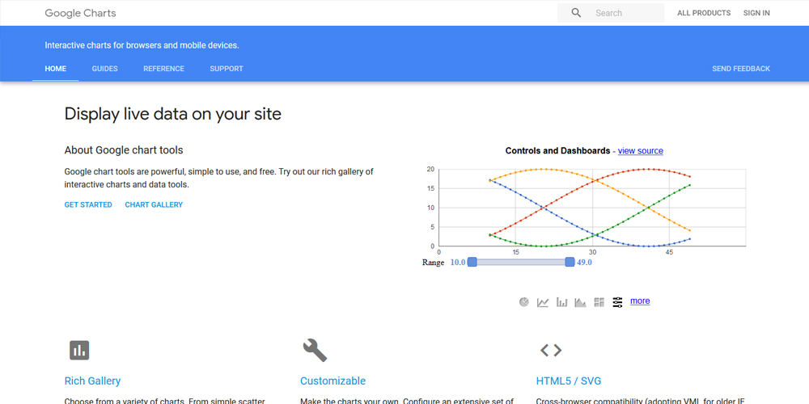The image size is (809, 404).
Task: Open the Home tab
Action: [x=56, y=69]
